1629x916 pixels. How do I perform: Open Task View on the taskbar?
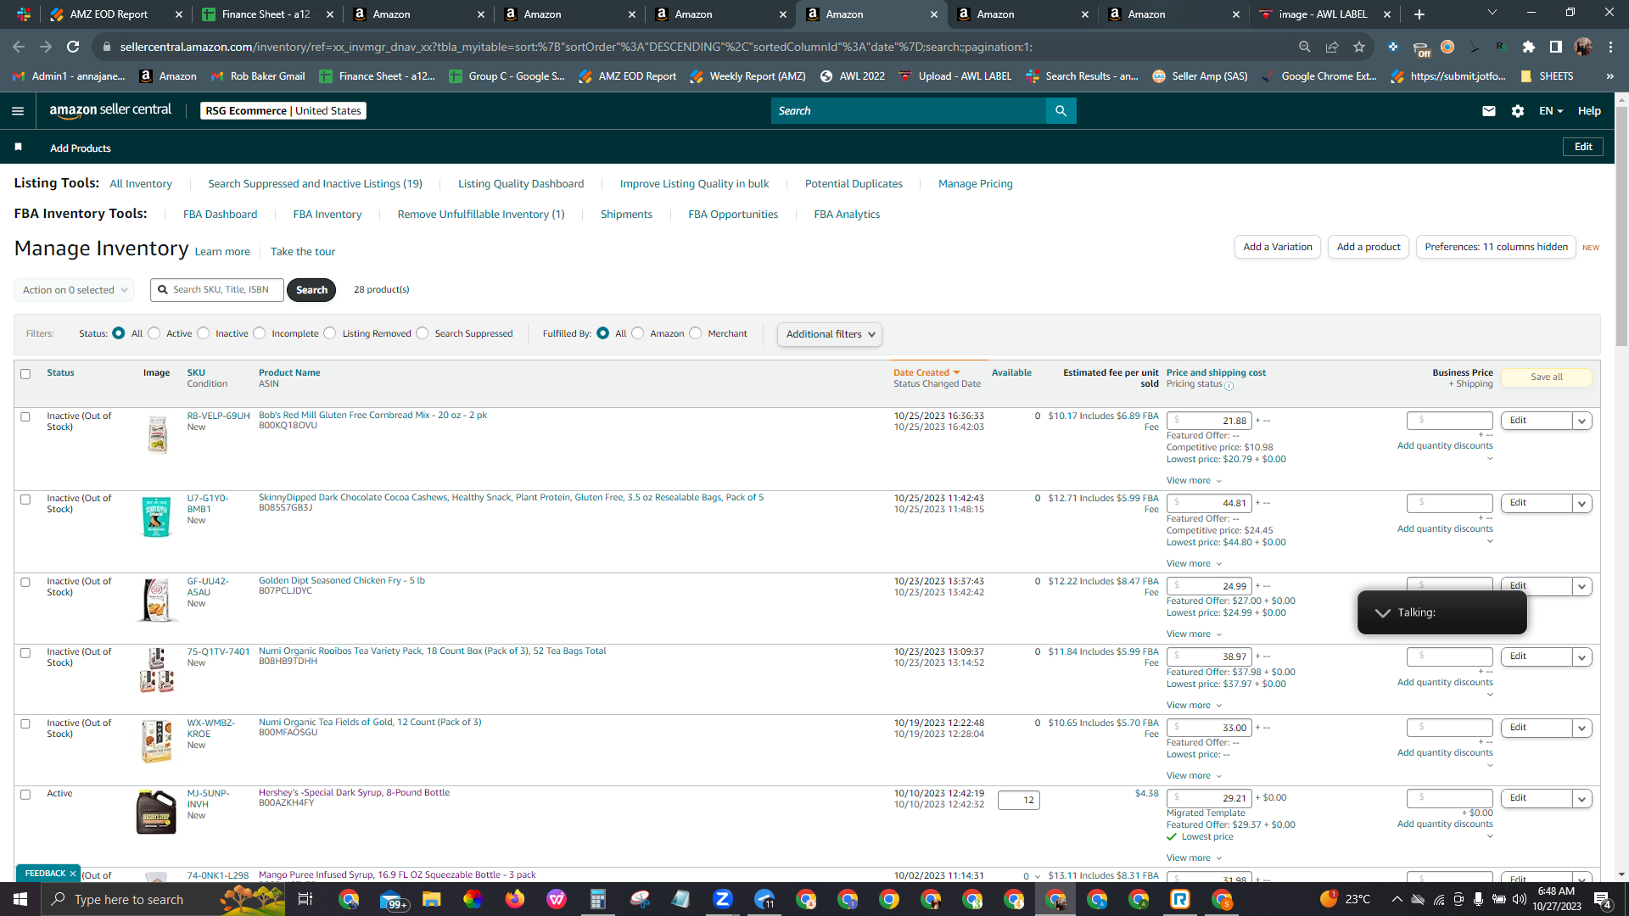pos(305,899)
